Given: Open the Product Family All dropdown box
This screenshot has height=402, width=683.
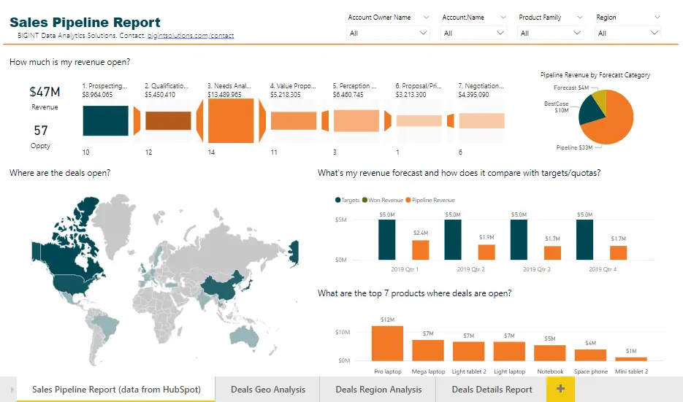Looking at the screenshot, I should click(551, 33).
